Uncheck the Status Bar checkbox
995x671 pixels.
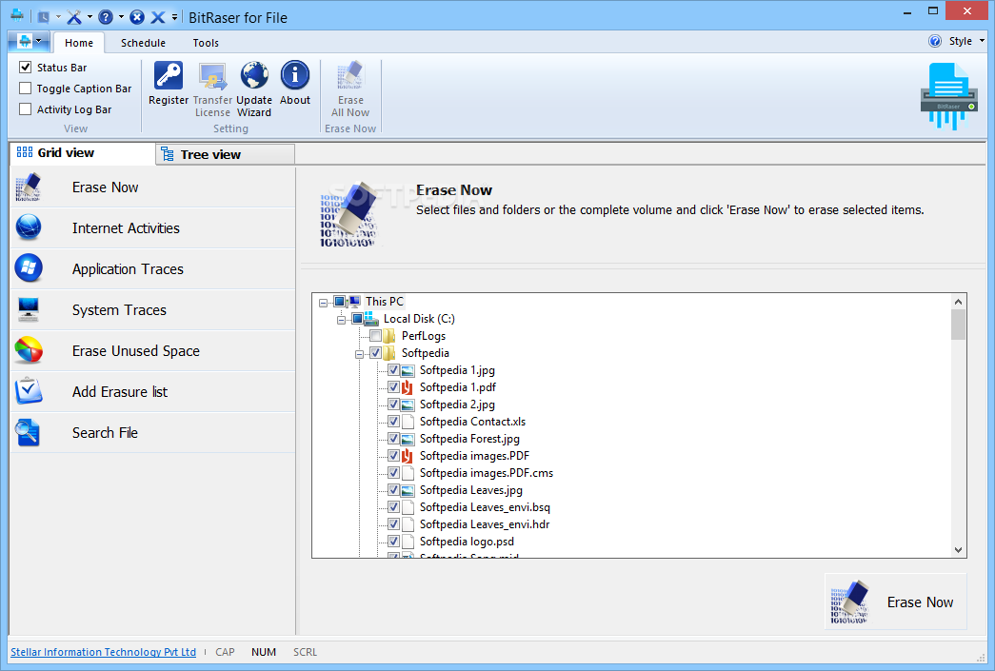coord(26,68)
